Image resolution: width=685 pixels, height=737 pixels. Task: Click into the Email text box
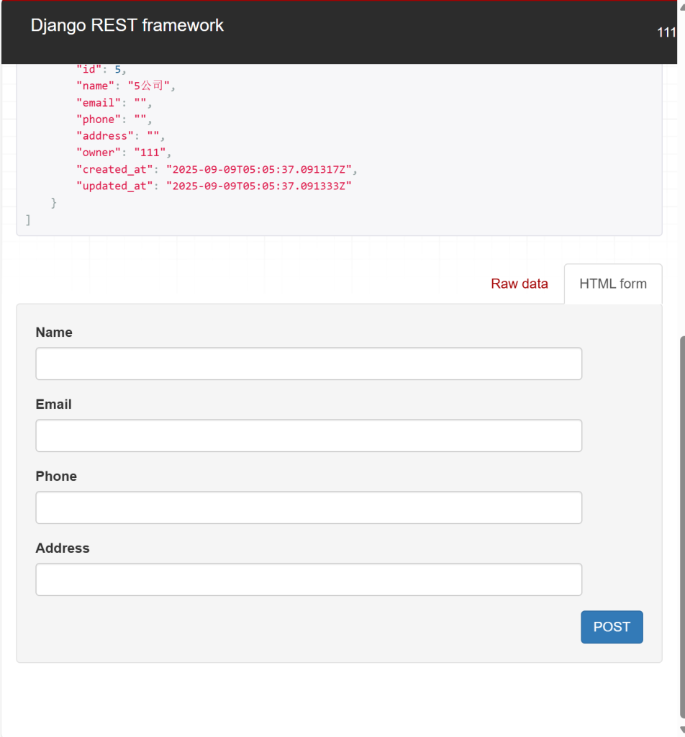click(309, 435)
